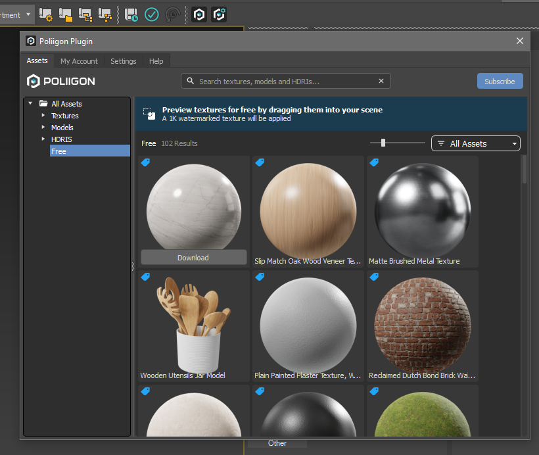Image resolution: width=539 pixels, height=455 pixels.
Task: Expand the HDRIS category arrow
Action: click(43, 139)
